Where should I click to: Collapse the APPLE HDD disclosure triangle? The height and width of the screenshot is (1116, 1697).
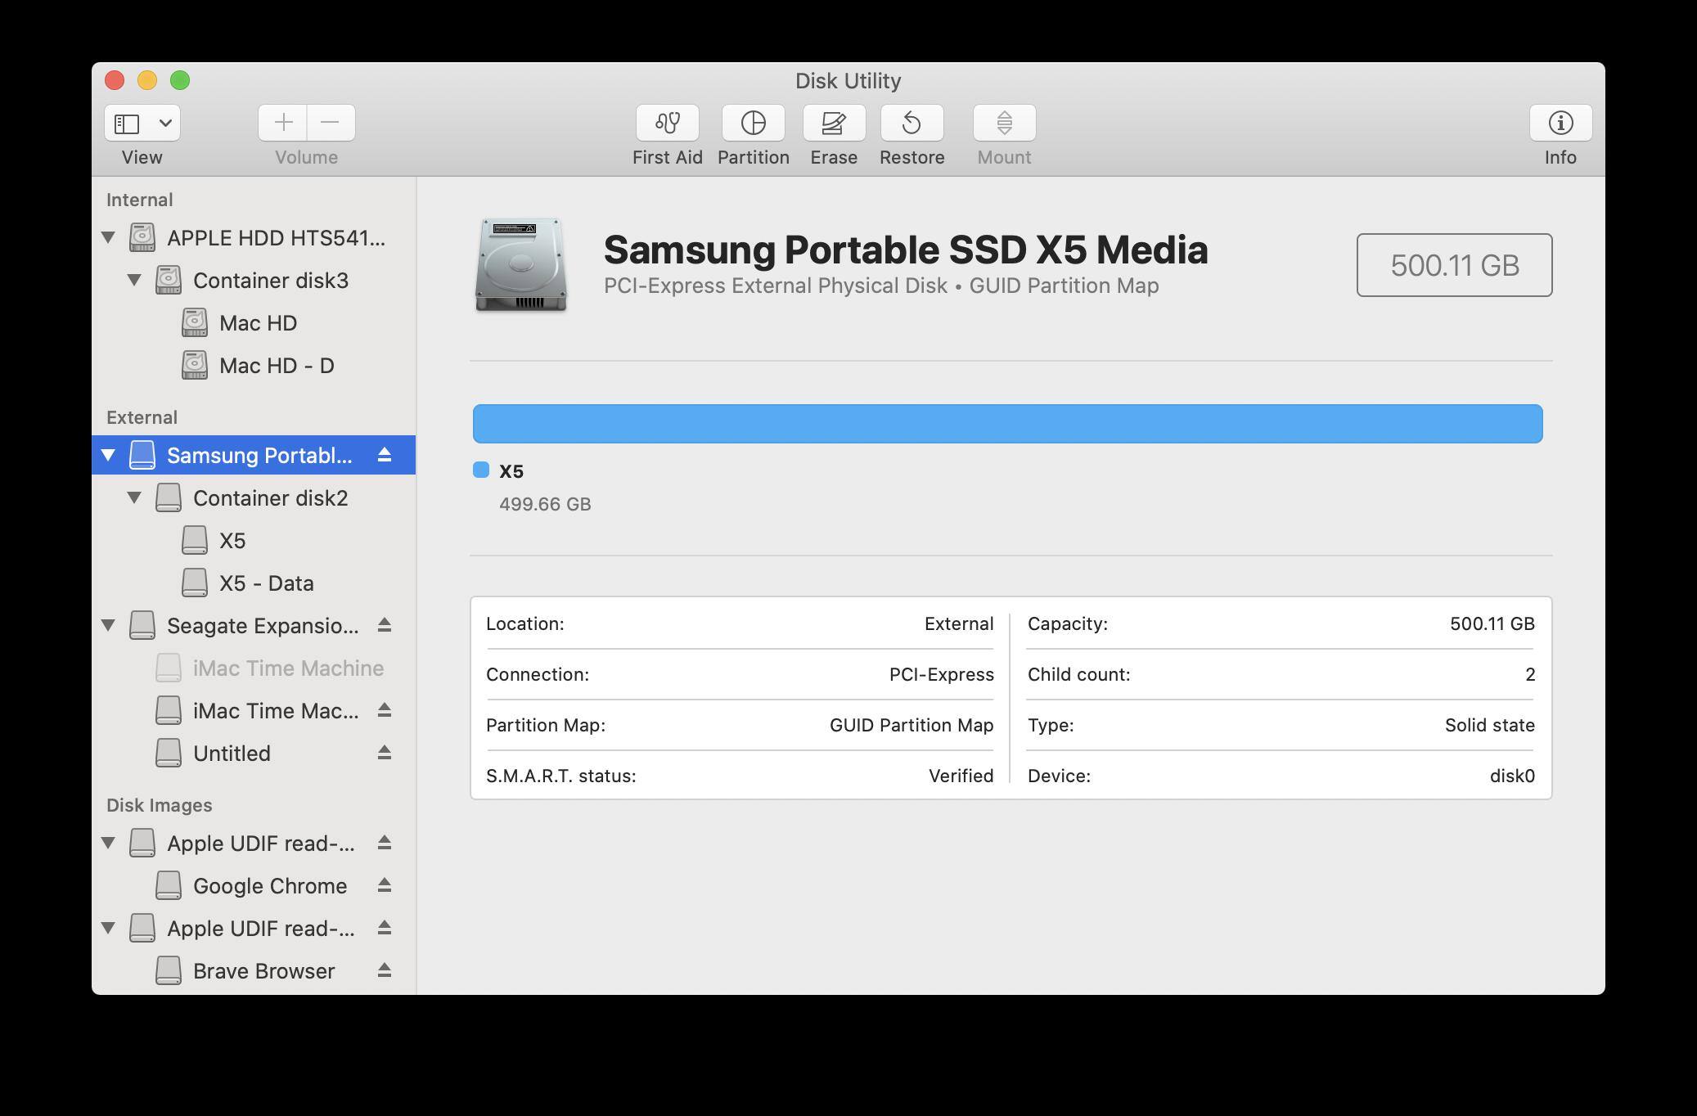click(108, 237)
